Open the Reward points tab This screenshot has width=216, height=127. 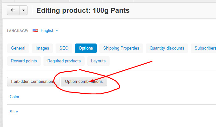pos(24,61)
